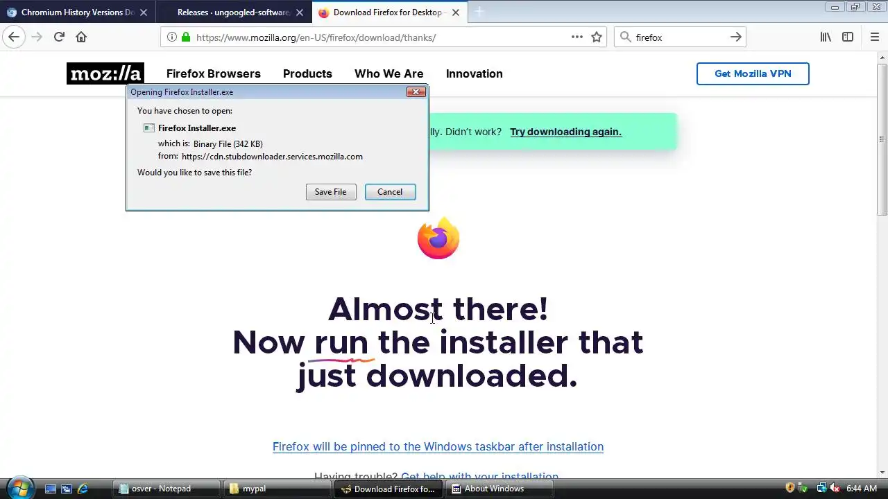
Task: Open About Windows taskbar button
Action: [x=499, y=489]
